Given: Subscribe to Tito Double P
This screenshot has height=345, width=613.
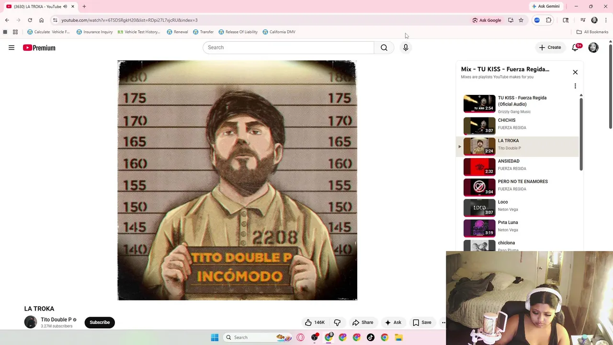Looking at the screenshot, I should point(100,322).
